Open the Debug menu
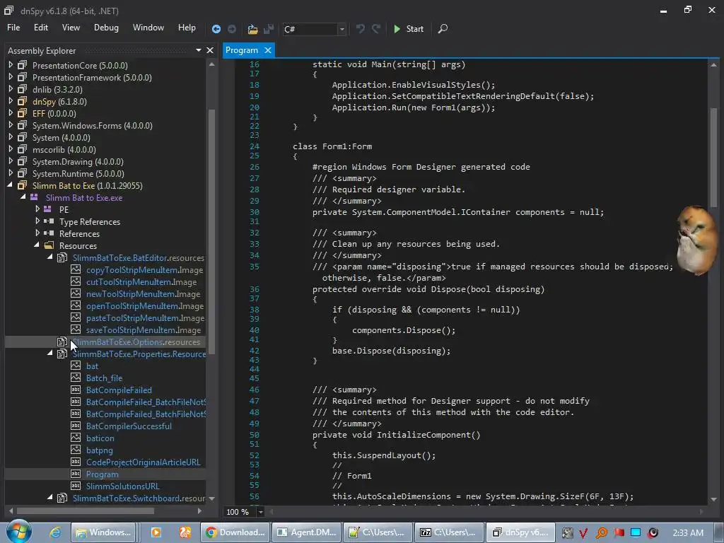The width and height of the screenshot is (724, 543). pos(106,28)
